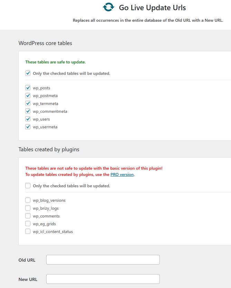
Task: Click the Go Live Update Urls heading
Action: click(x=152, y=8)
